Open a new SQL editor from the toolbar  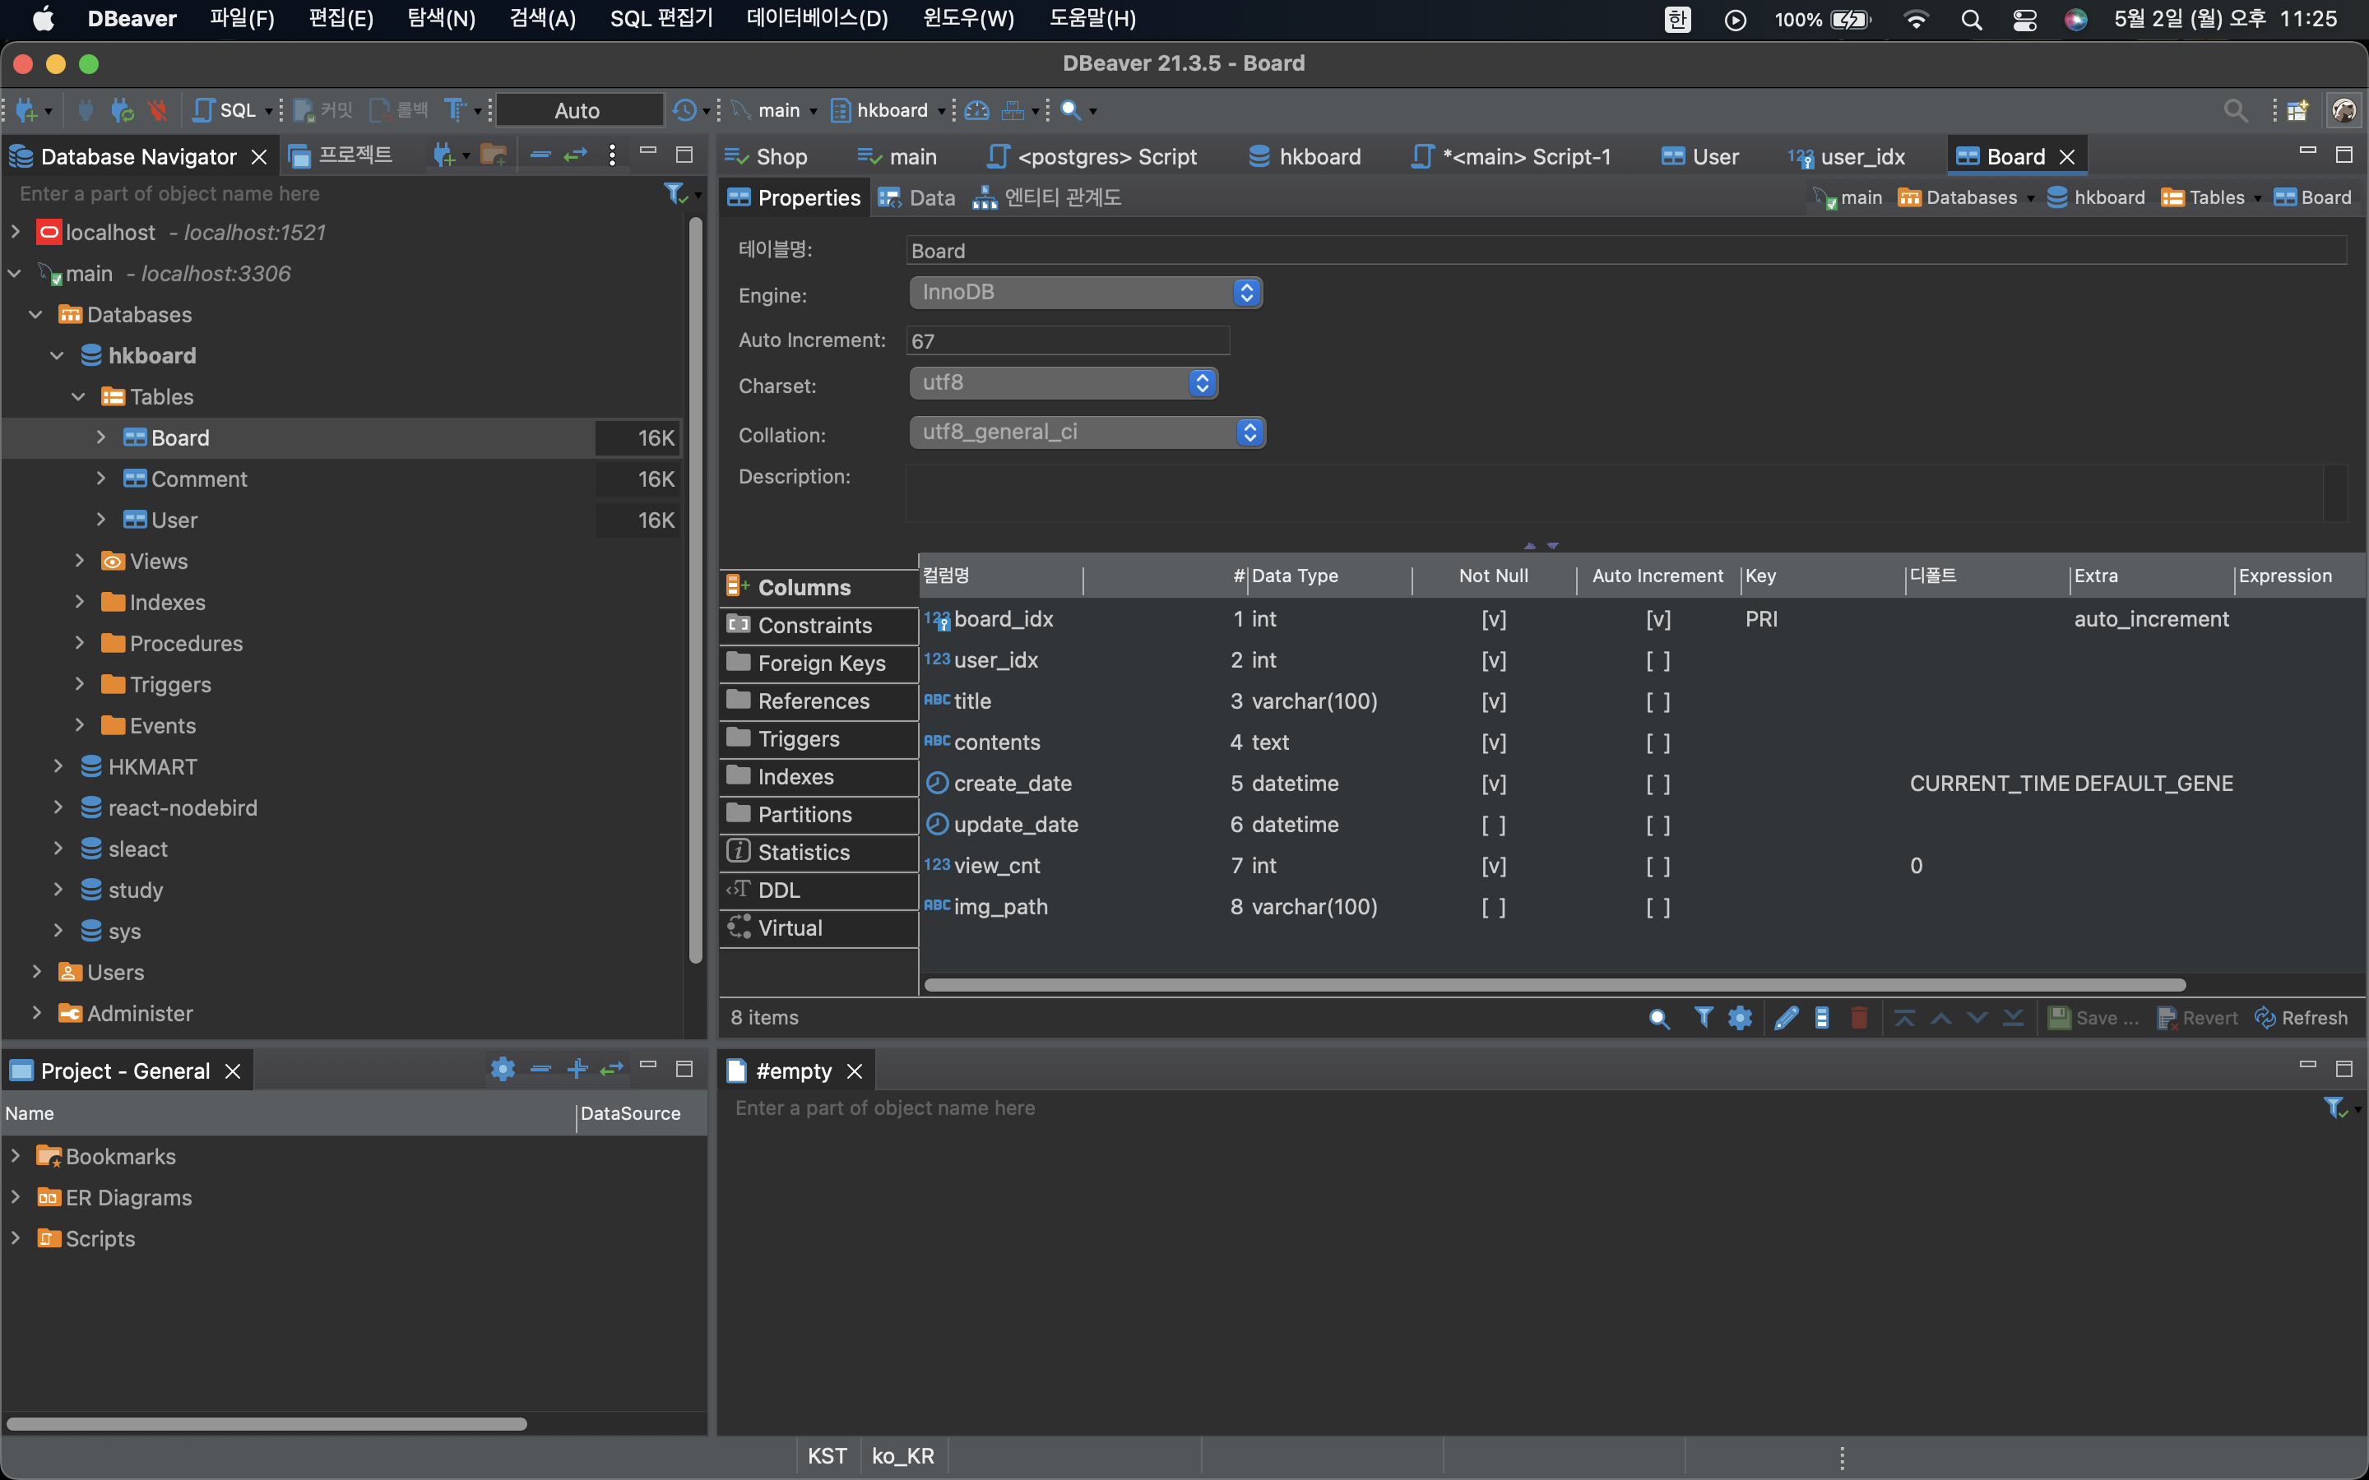tap(225, 111)
